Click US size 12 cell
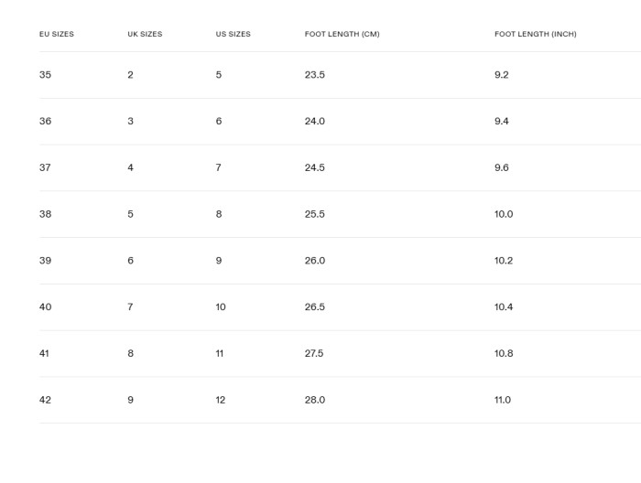 (221, 400)
